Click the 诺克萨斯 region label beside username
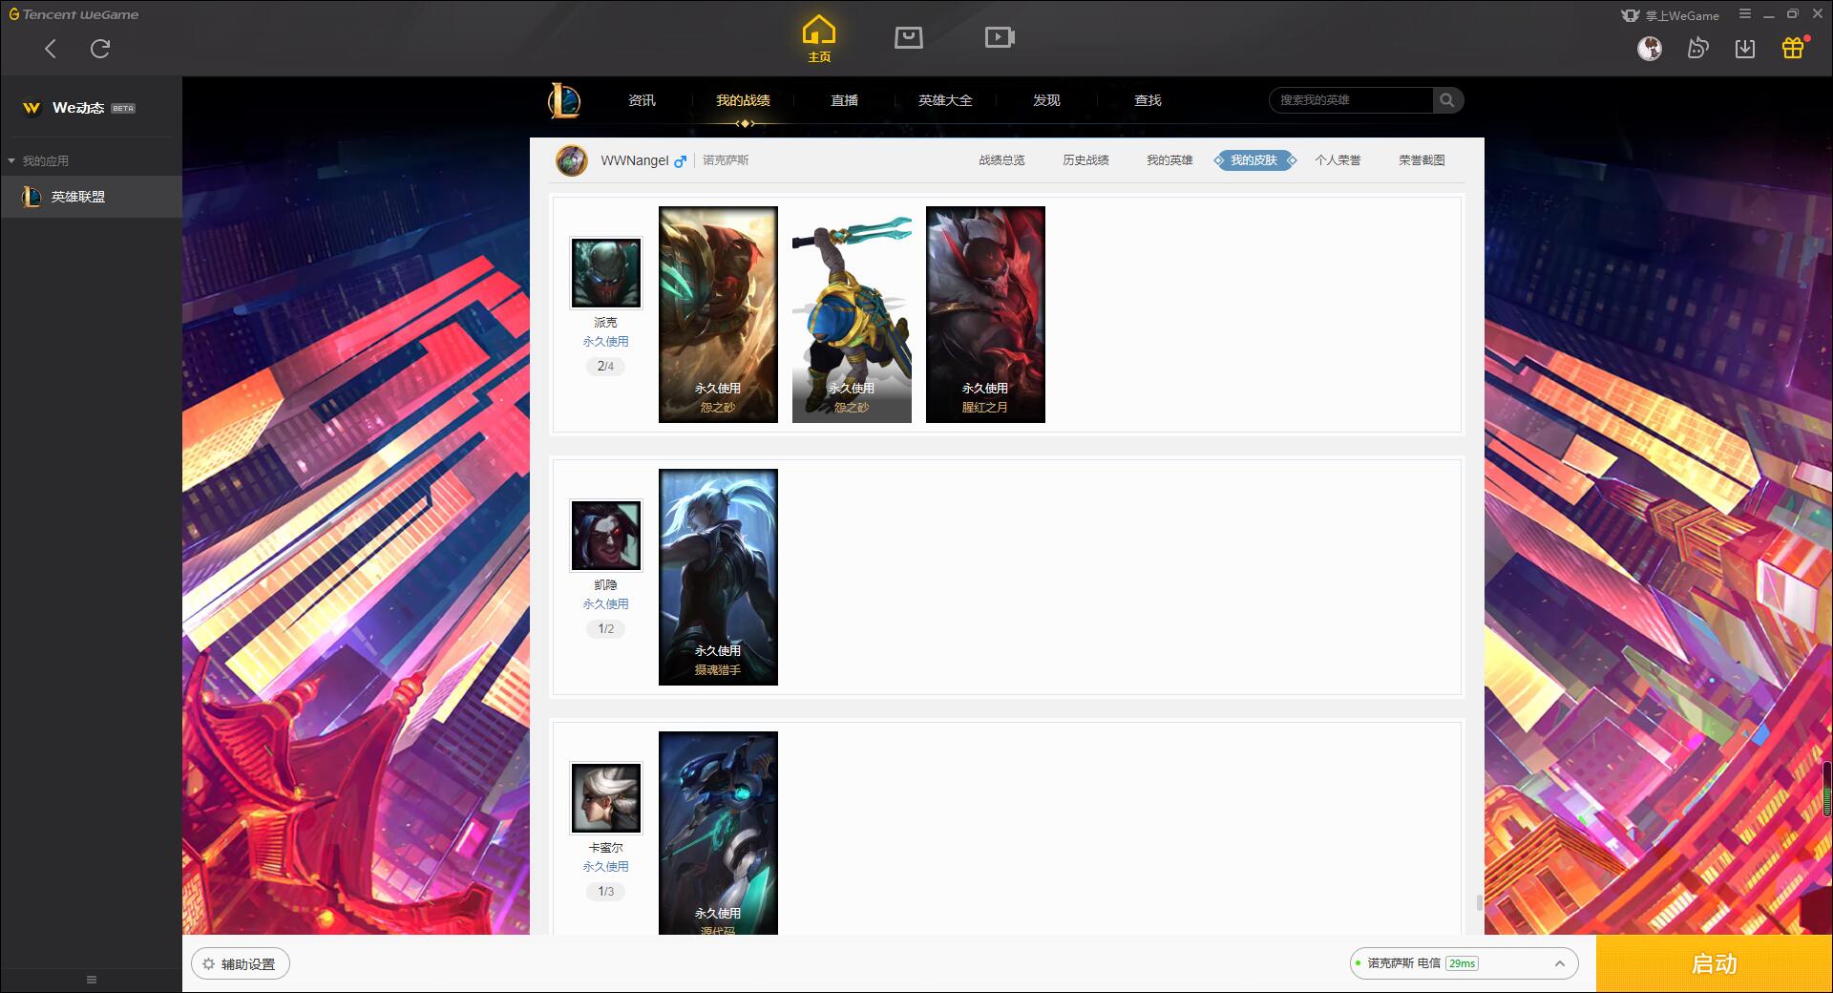The height and width of the screenshot is (993, 1833). [x=726, y=160]
